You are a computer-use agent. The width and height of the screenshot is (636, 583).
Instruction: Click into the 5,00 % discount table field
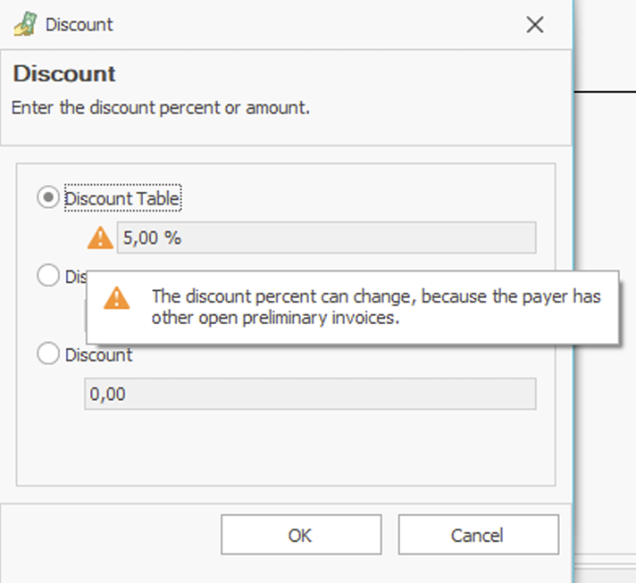click(x=327, y=237)
